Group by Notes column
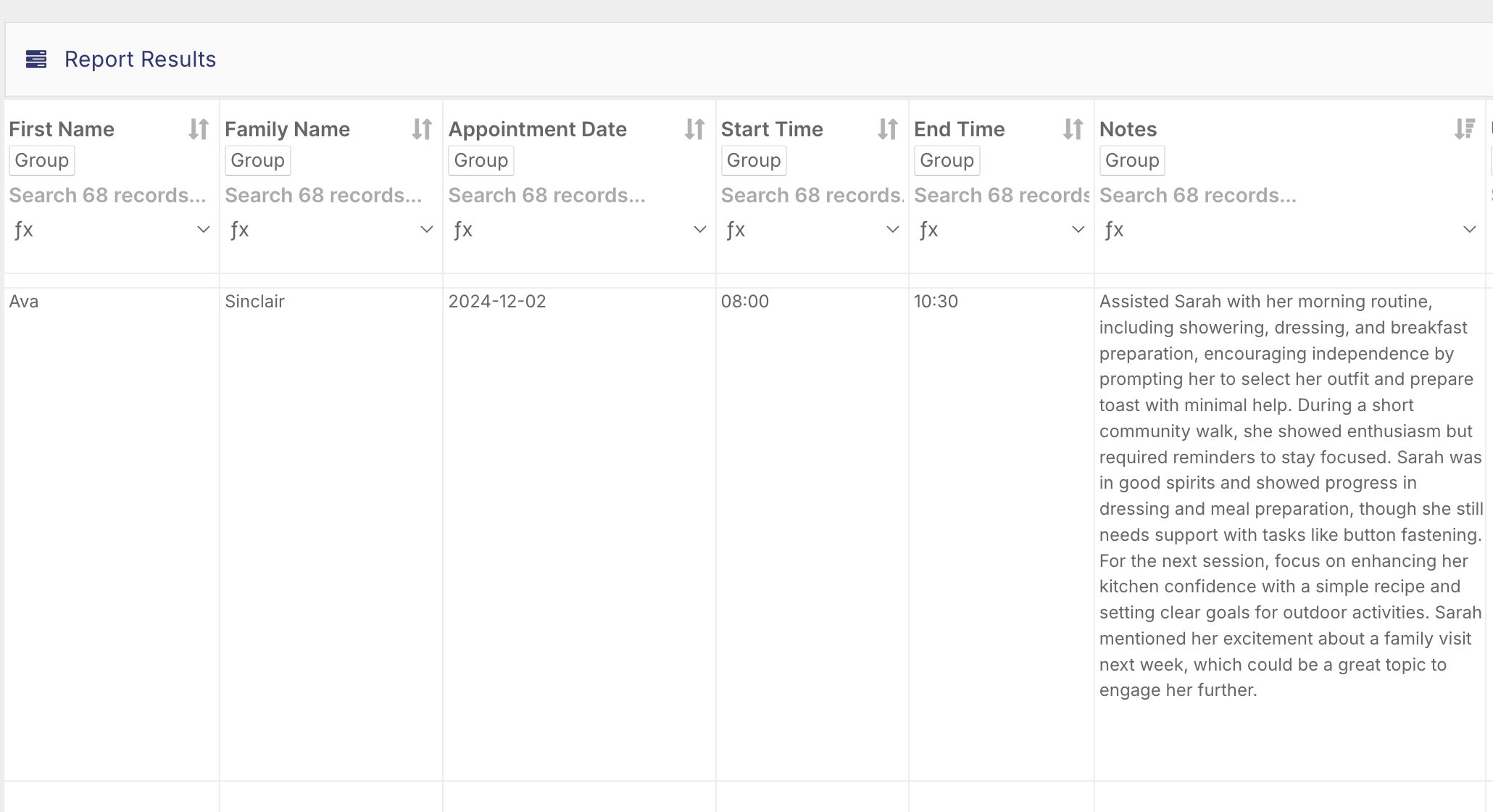The height and width of the screenshot is (812, 1493). pos(1132,160)
